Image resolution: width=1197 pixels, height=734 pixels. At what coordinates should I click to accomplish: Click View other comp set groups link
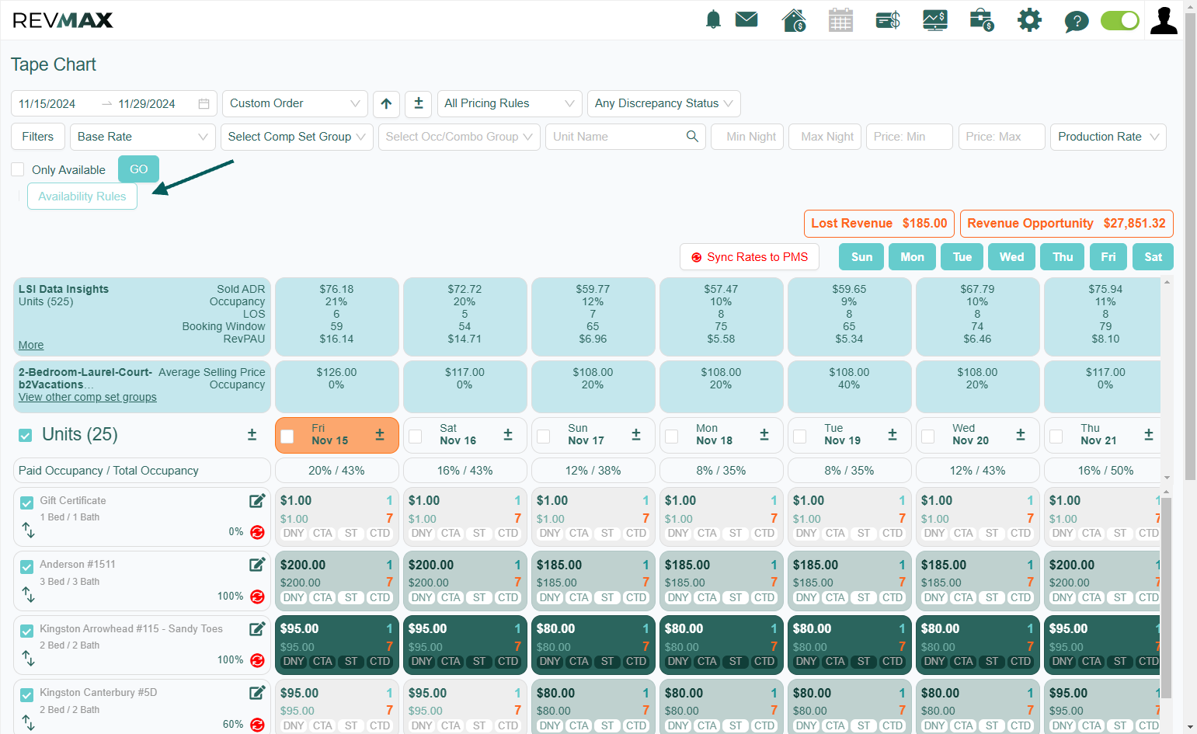click(x=88, y=397)
